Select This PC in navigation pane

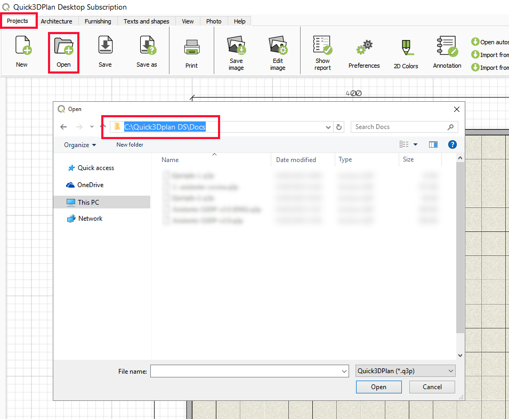point(102,202)
